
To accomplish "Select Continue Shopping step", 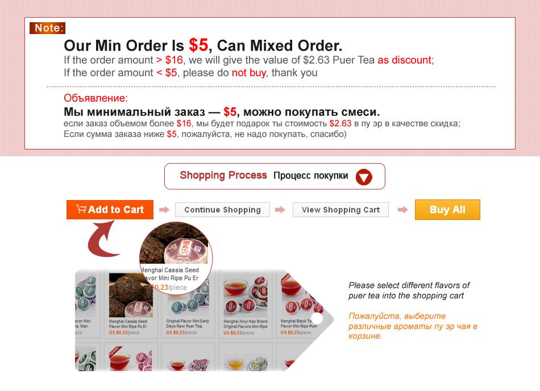I will tap(222, 210).
